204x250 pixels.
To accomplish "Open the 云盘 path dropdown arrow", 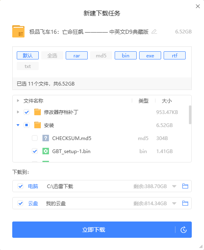I will [174, 204].
